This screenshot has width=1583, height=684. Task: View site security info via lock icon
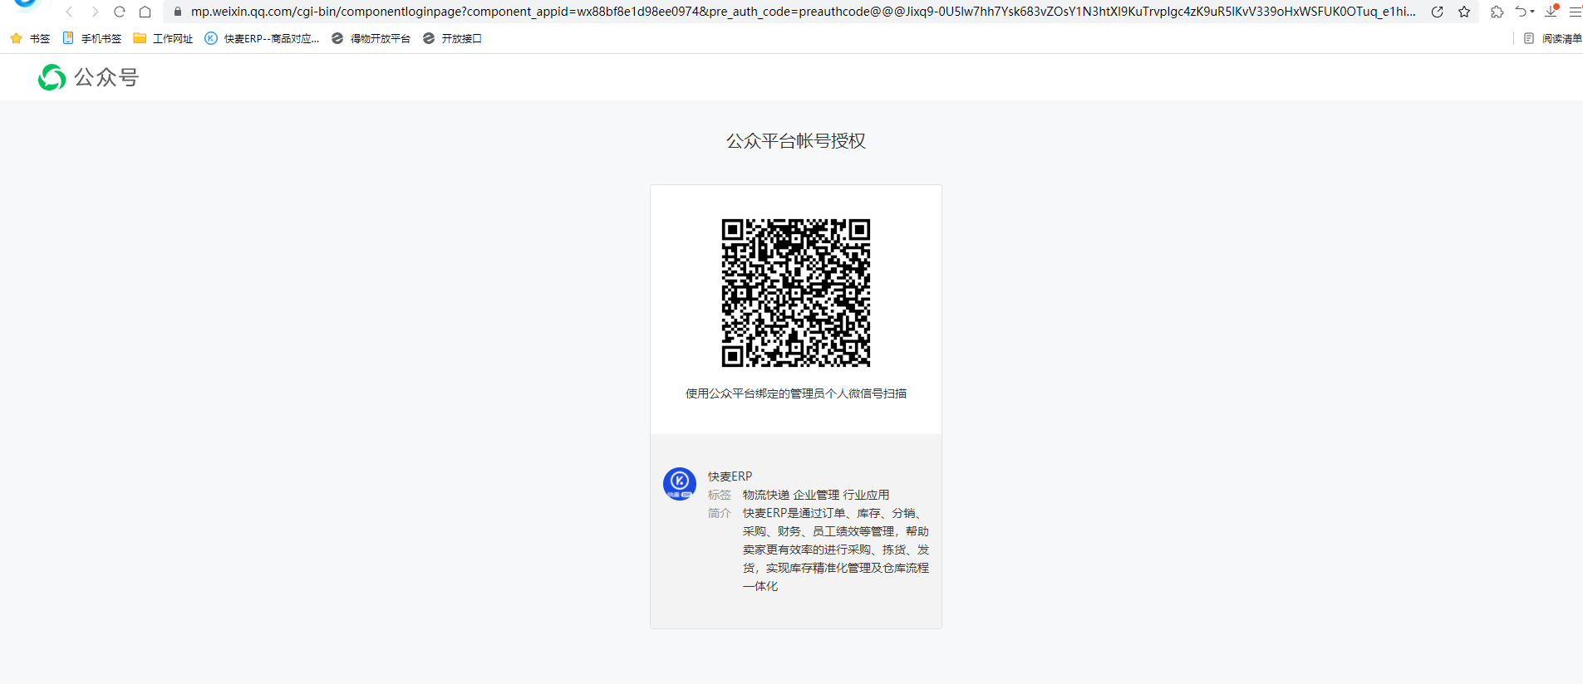[177, 12]
